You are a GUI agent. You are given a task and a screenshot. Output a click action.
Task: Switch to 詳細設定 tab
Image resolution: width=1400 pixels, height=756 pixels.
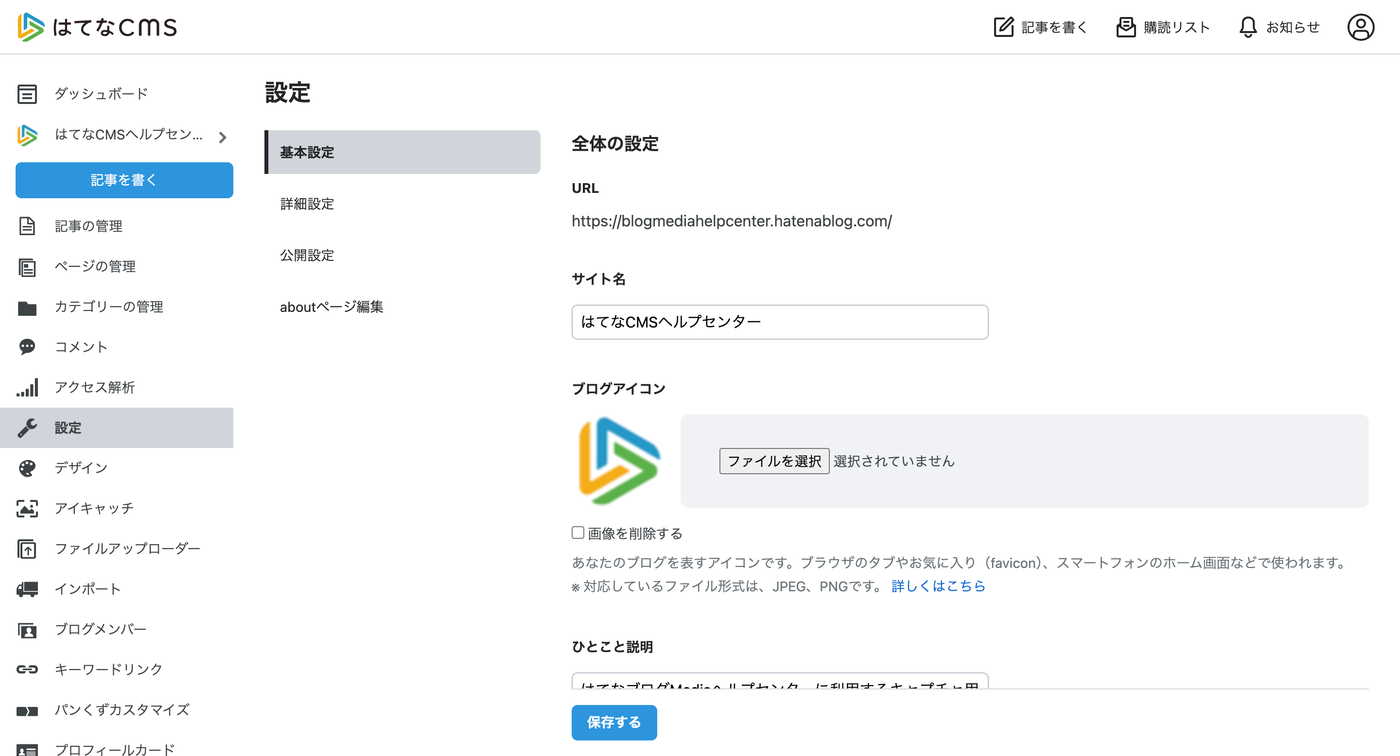coord(307,204)
